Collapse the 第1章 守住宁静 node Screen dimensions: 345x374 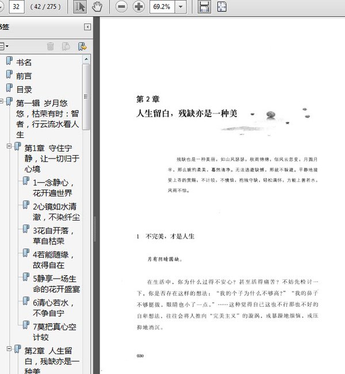[x=9, y=146]
